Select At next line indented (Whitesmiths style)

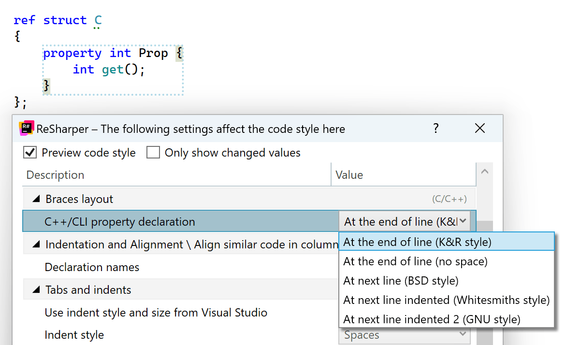click(x=446, y=300)
